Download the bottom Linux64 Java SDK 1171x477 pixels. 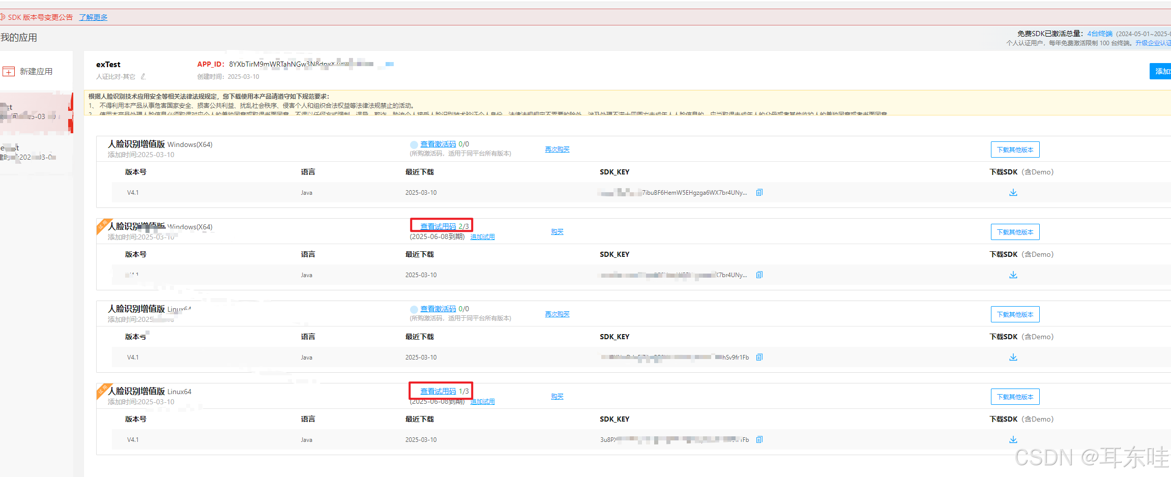1013,439
